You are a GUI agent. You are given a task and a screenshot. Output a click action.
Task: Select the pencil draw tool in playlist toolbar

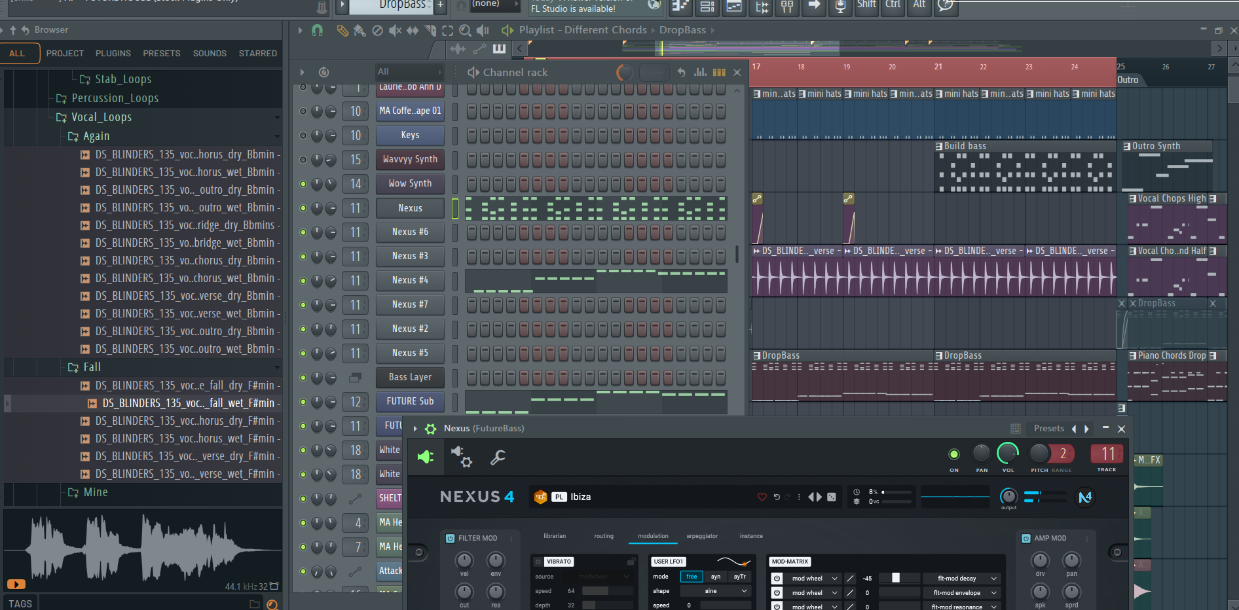(x=342, y=30)
